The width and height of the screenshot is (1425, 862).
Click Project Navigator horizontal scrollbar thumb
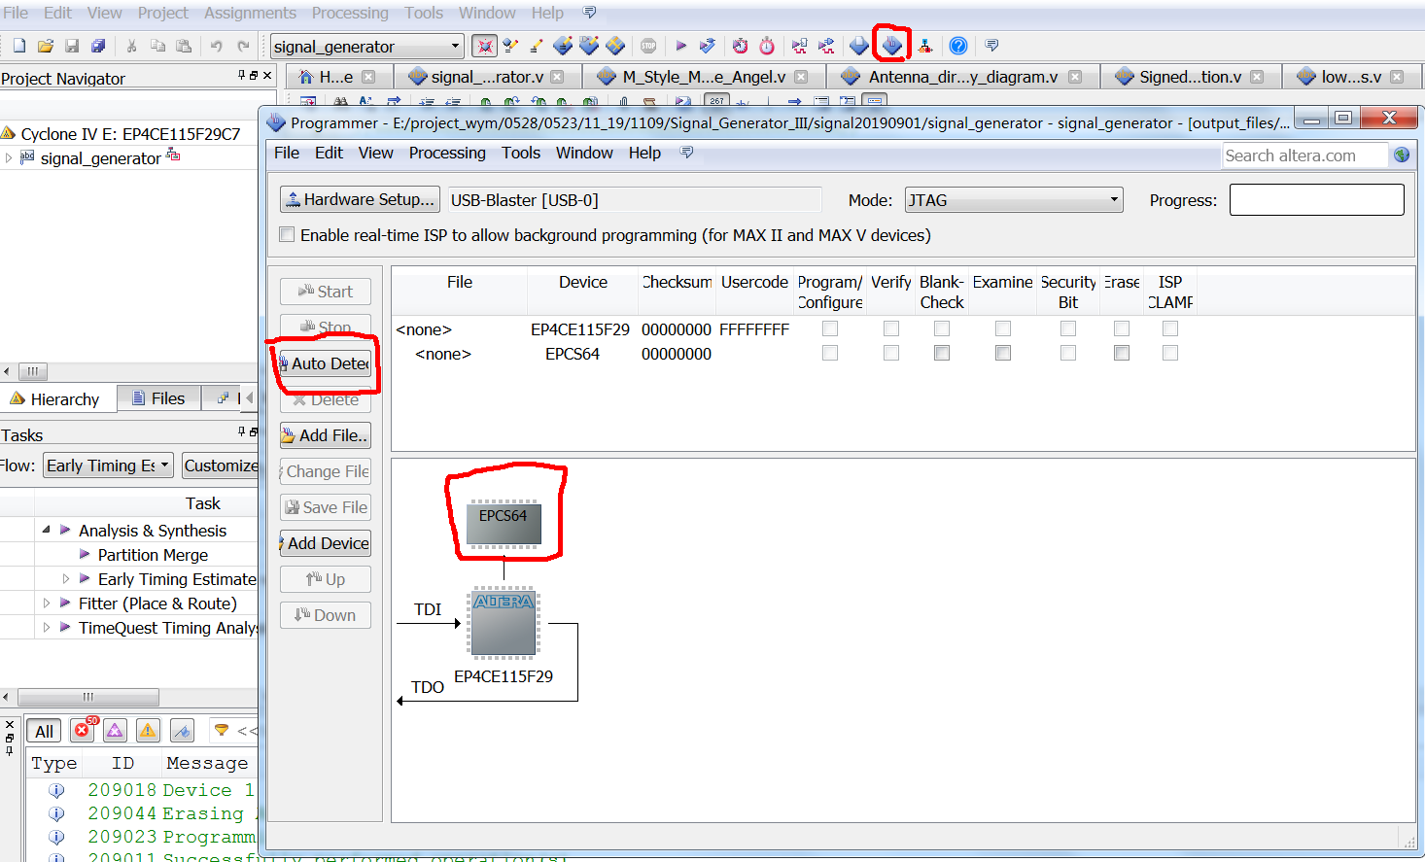pyautogui.click(x=32, y=371)
